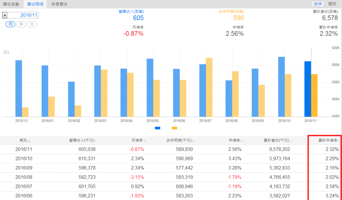Click the 3.24% cumulative growth cell
The height and width of the screenshot is (200, 342).
tap(332, 196)
